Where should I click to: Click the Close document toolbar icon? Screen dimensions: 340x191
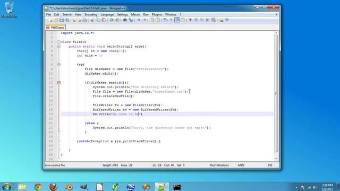coord(73,20)
